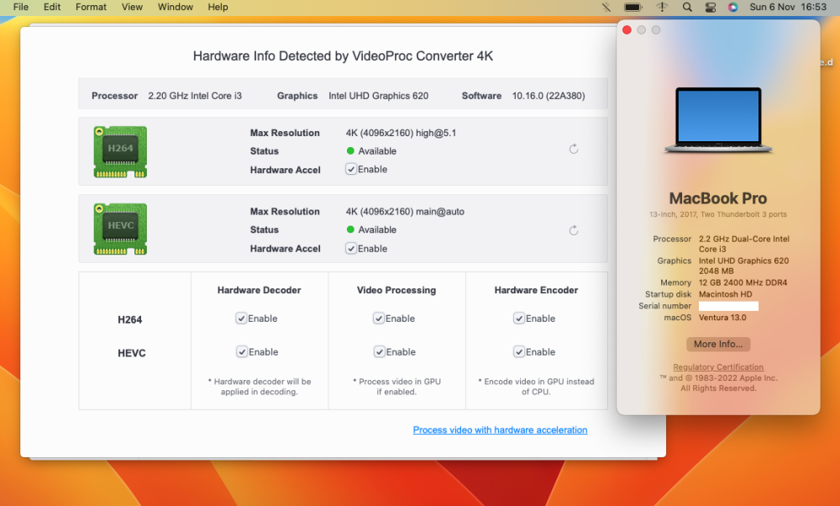Click the 'Video Processing' column header
Screen dimensions: 840x506
(396, 290)
